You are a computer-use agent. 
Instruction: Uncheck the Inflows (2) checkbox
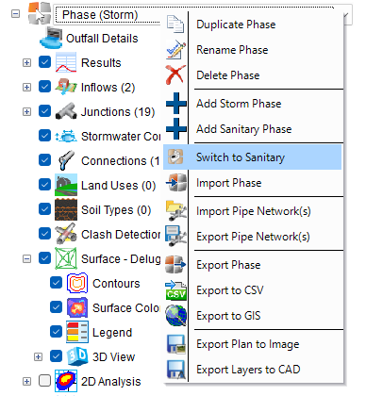44,87
